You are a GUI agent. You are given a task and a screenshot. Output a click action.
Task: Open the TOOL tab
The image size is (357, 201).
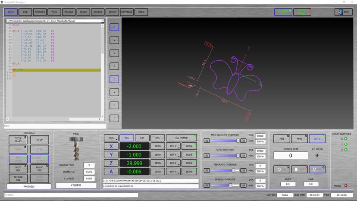click(54, 12)
